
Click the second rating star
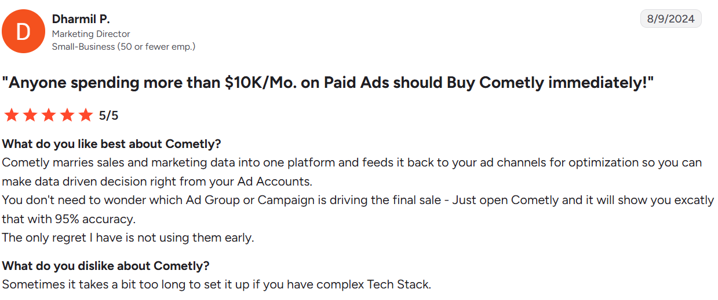[x=30, y=115]
